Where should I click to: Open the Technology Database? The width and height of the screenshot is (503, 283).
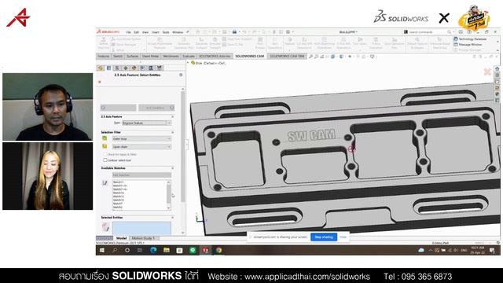[470, 39]
